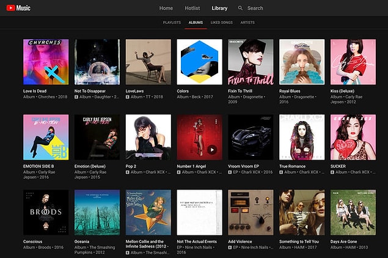This screenshot has height=258, width=388.
Task: Click 'Album • Broods • 2016' subtitle
Action: tap(43, 248)
